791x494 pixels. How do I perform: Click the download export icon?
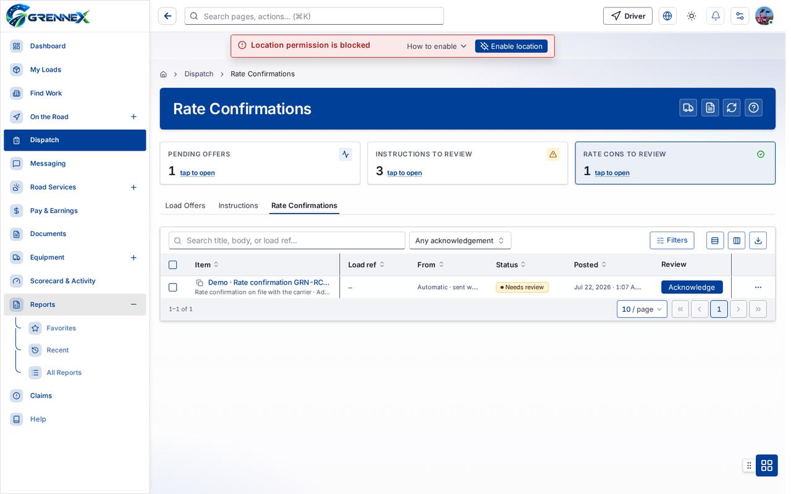[758, 240]
